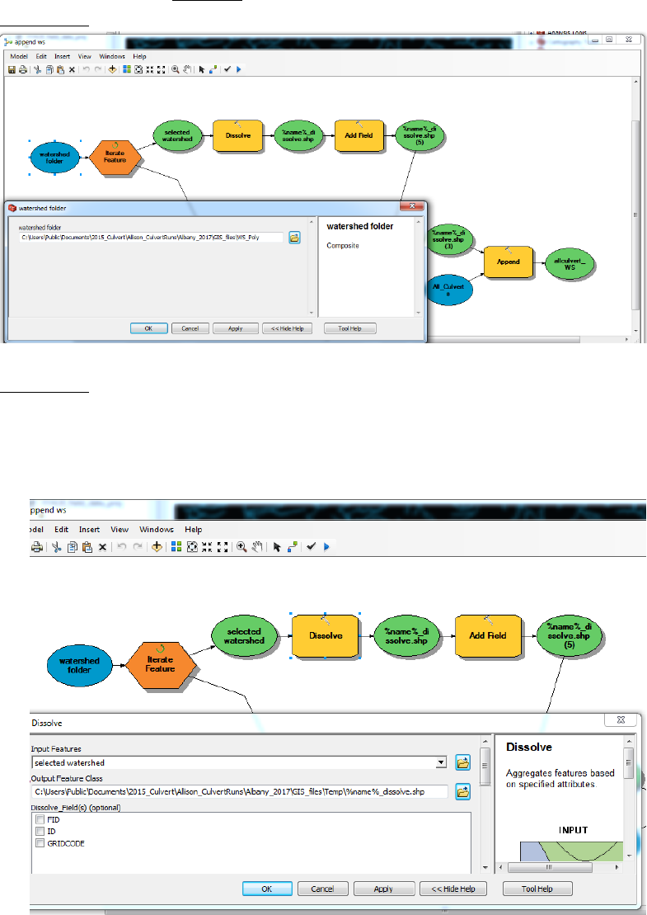The width and height of the screenshot is (647, 915).
Task: Select selected watershed oval in Dissolve-dialog window
Action: (244, 636)
